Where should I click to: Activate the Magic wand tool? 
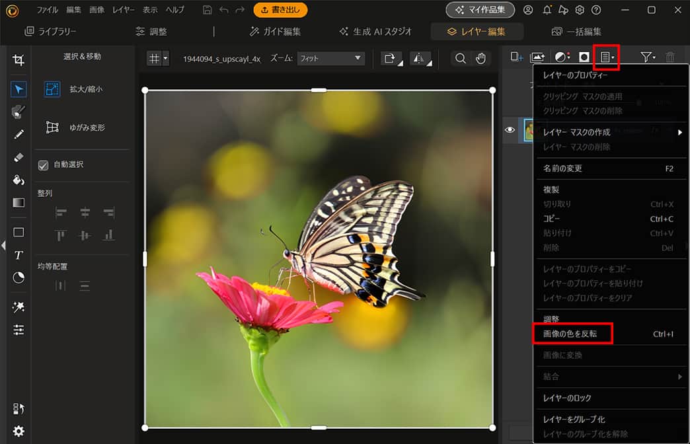[19, 307]
